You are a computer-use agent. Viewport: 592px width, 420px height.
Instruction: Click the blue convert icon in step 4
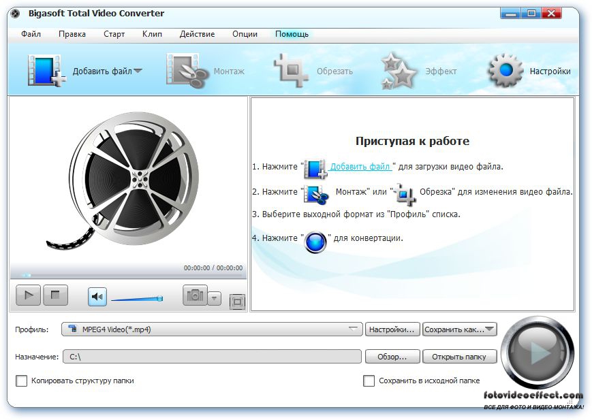tap(315, 242)
